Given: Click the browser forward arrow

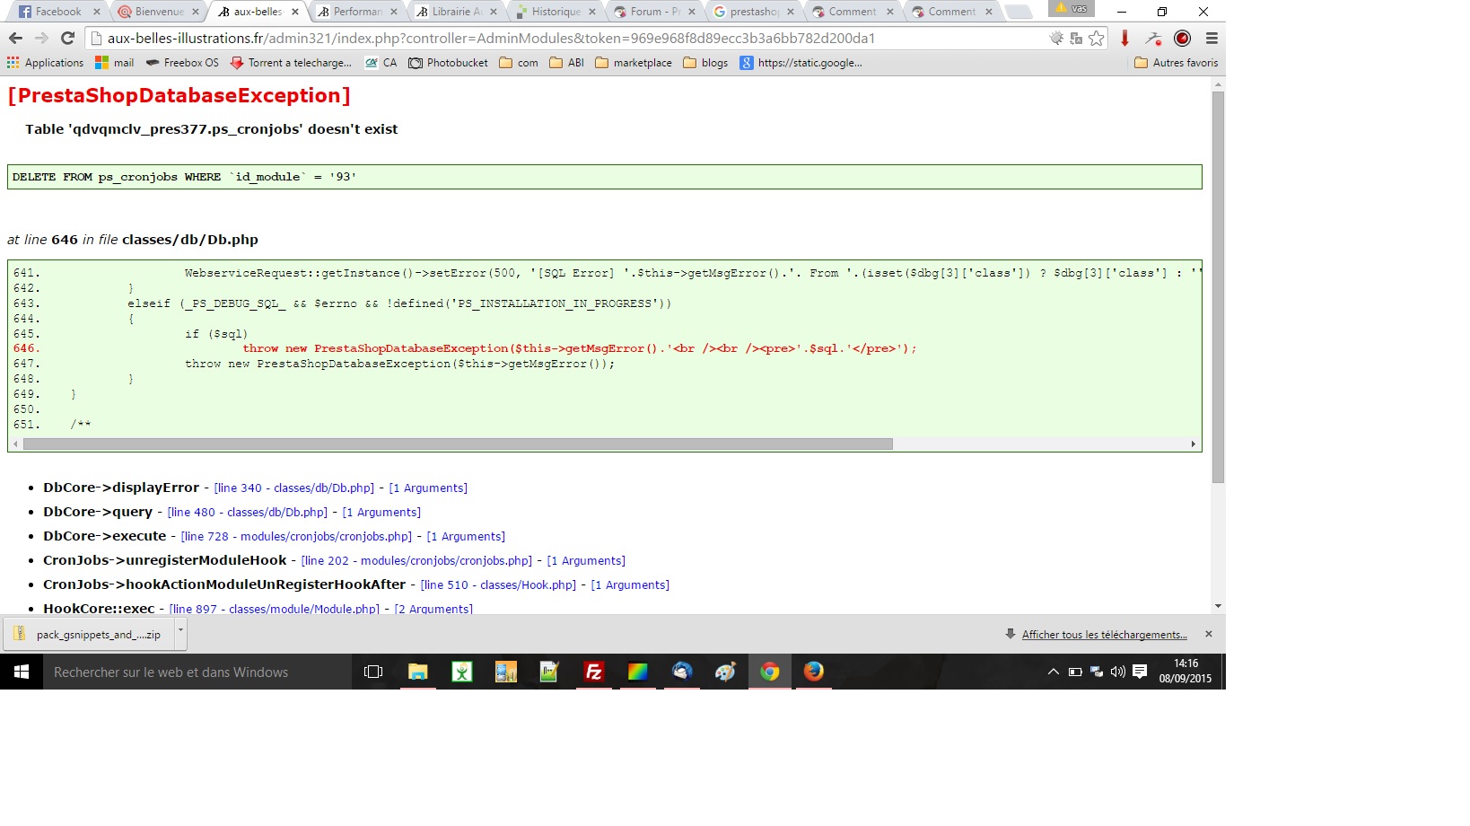Looking at the screenshot, I should 41,38.
